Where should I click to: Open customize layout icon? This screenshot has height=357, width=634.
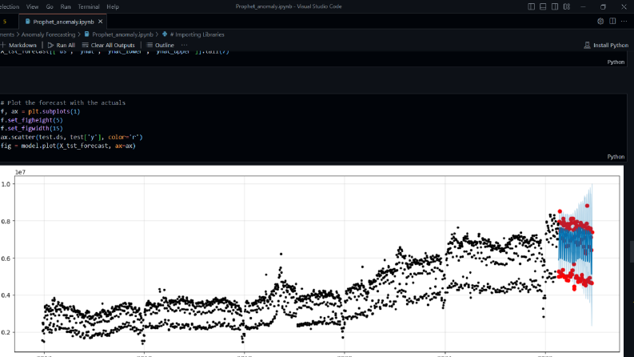(567, 6)
